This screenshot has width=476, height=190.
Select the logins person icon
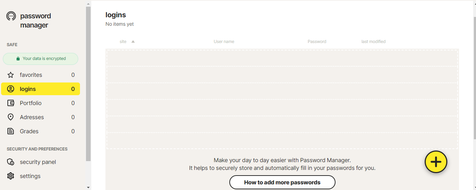coord(11,89)
